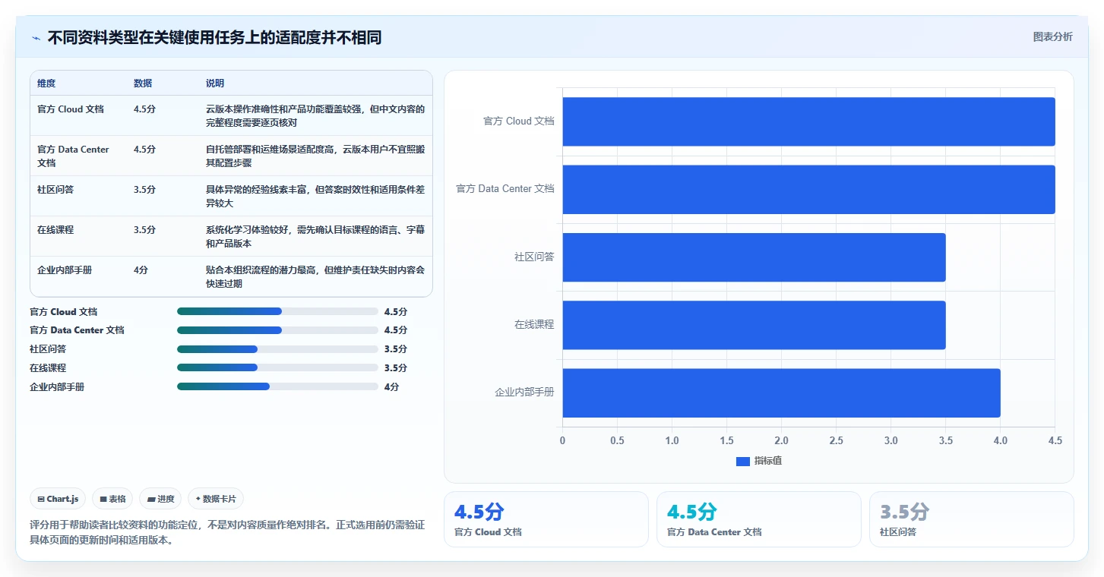Click the 在线课程 progress bar

(277, 367)
